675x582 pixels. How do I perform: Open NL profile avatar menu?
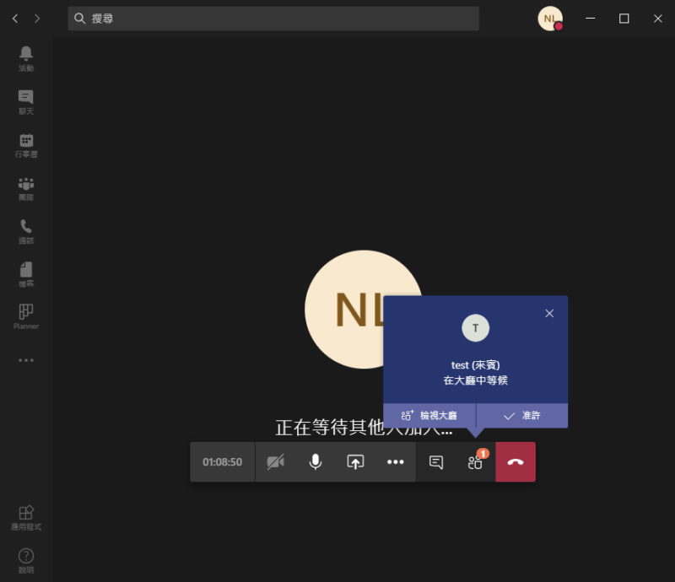[x=550, y=19]
